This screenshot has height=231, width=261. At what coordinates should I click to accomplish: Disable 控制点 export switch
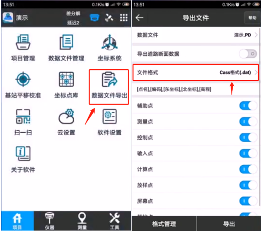pos(248,137)
